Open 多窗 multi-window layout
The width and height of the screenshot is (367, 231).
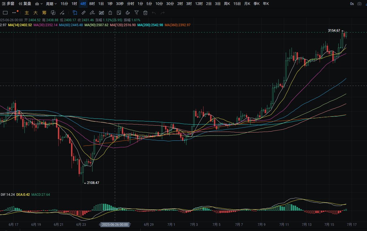(9, 4)
